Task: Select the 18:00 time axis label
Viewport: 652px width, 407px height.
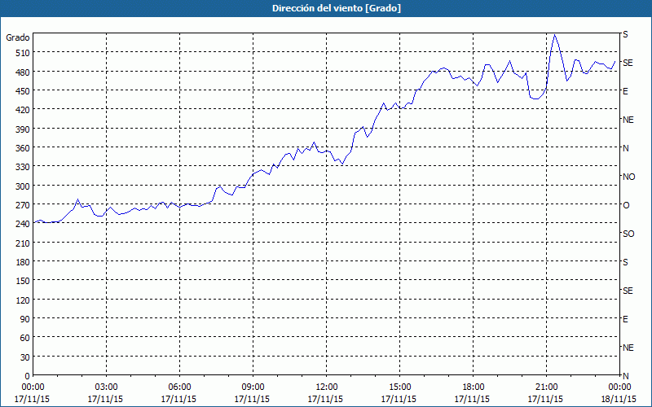Action: tap(474, 387)
